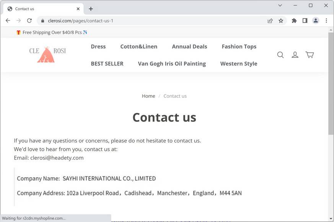This screenshot has width=334, height=222.
Task: Click the address bar URL
Action: tap(80, 21)
